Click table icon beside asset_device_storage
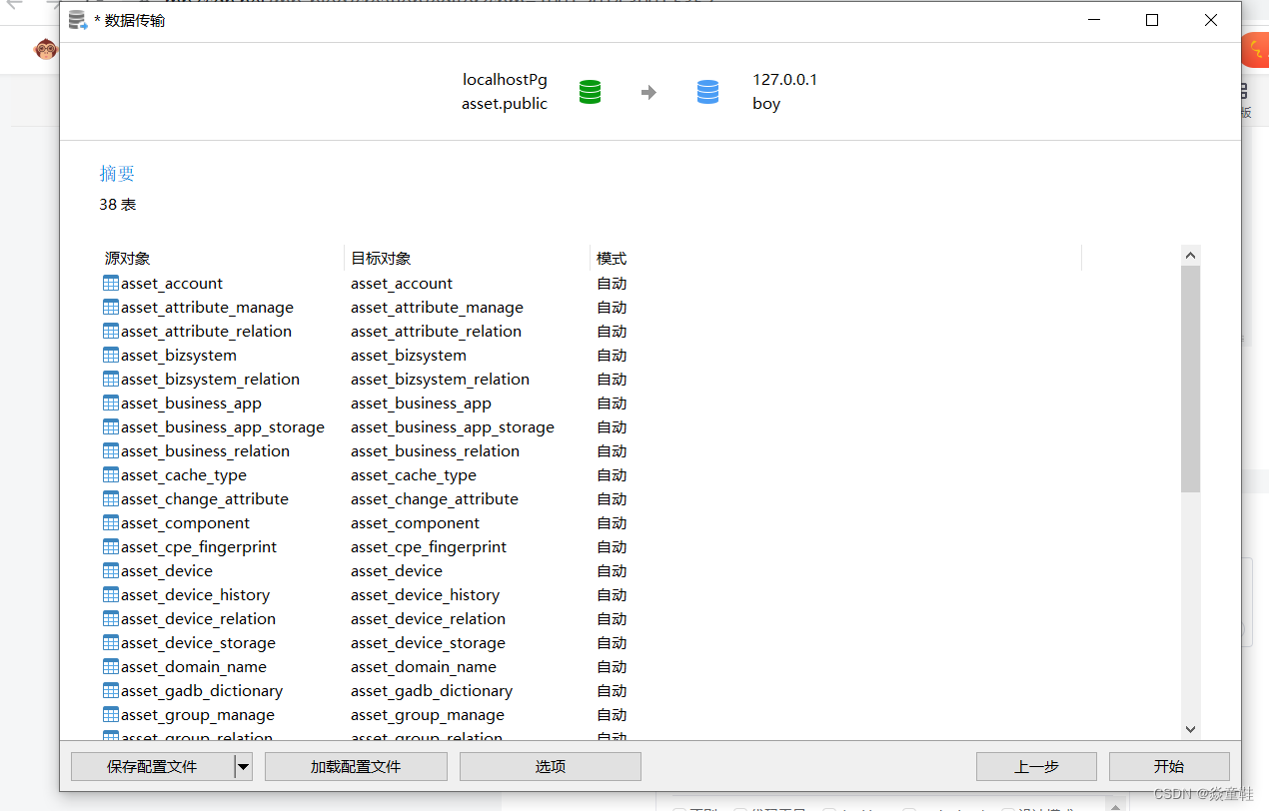The image size is (1269, 811). point(111,643)
